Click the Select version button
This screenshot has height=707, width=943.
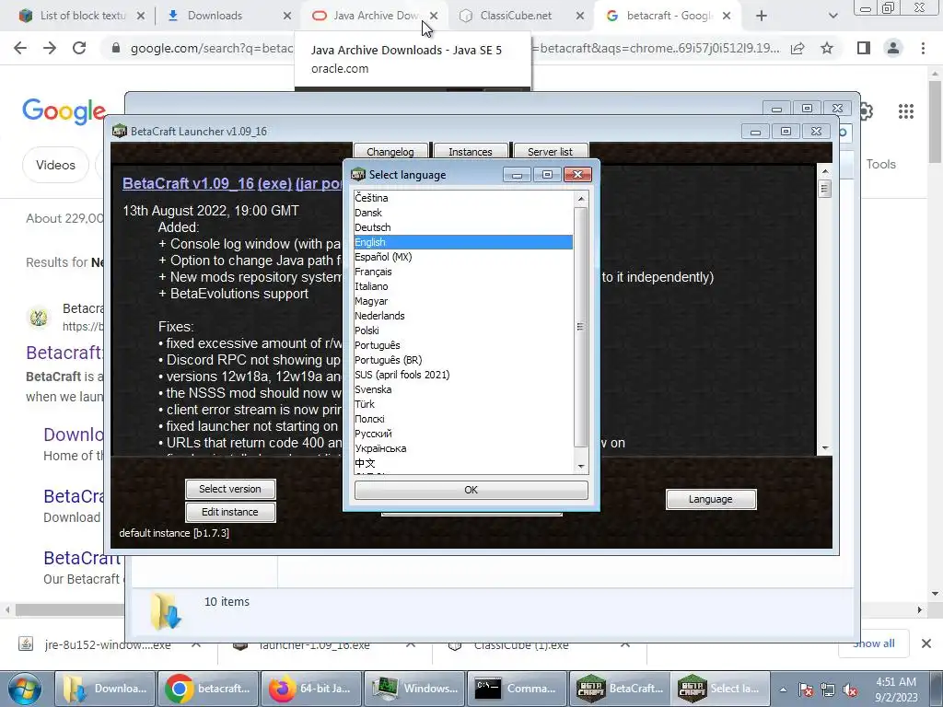click(x=229, y=490)
